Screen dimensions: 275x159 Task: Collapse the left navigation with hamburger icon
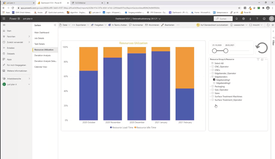(4, 25)
